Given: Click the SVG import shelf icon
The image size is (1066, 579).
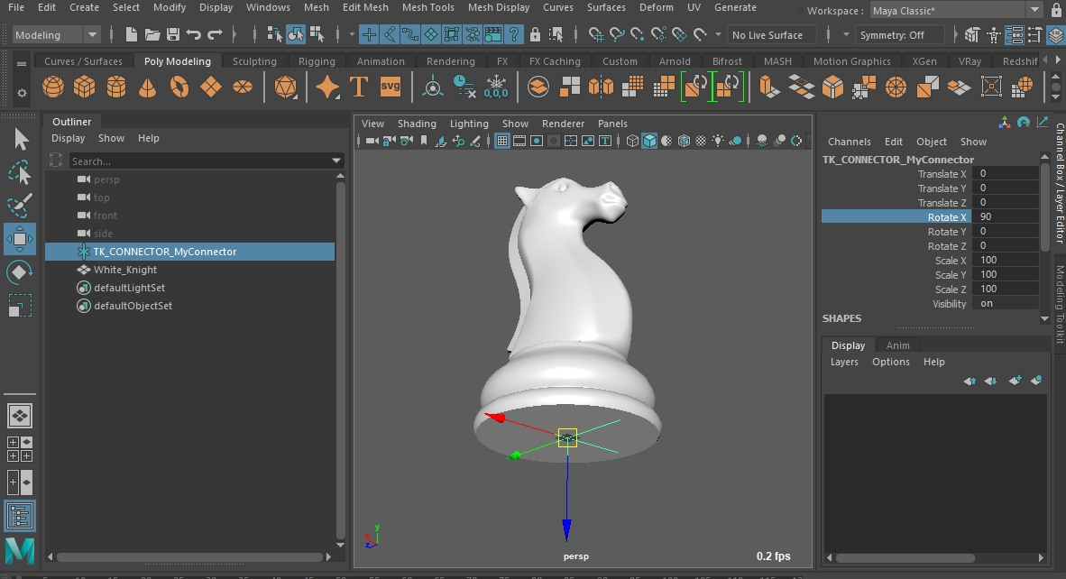Looking at the screenshot, I should click(x=390, y=87).
